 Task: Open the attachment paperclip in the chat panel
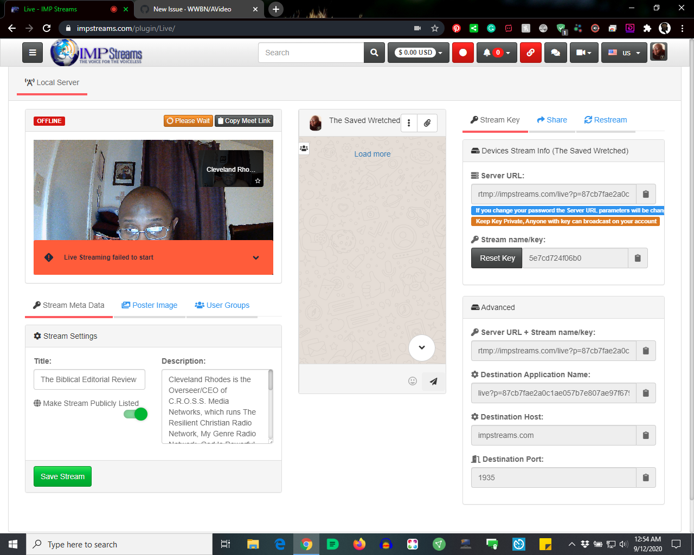427,122
